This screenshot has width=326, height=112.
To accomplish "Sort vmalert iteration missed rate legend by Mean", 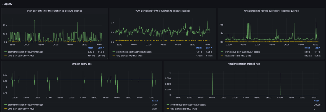I will [316, 101].
